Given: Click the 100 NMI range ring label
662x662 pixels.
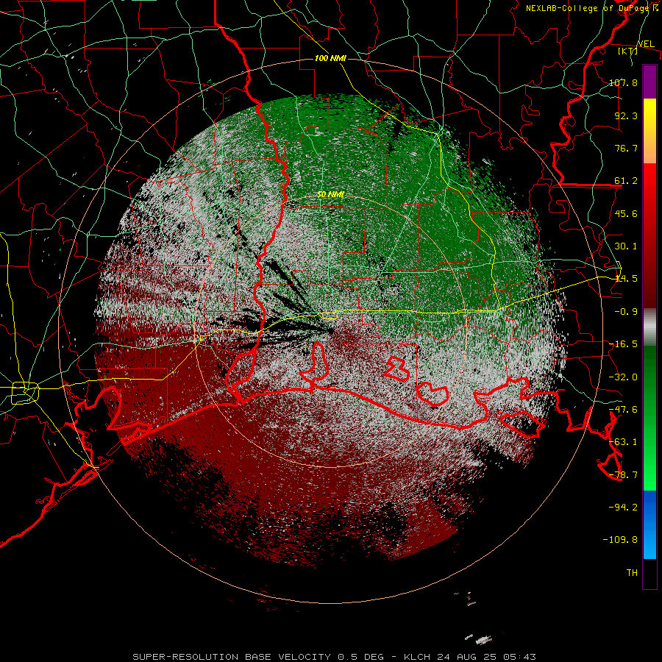Looking at the screenshot, I should click(330, 58).
